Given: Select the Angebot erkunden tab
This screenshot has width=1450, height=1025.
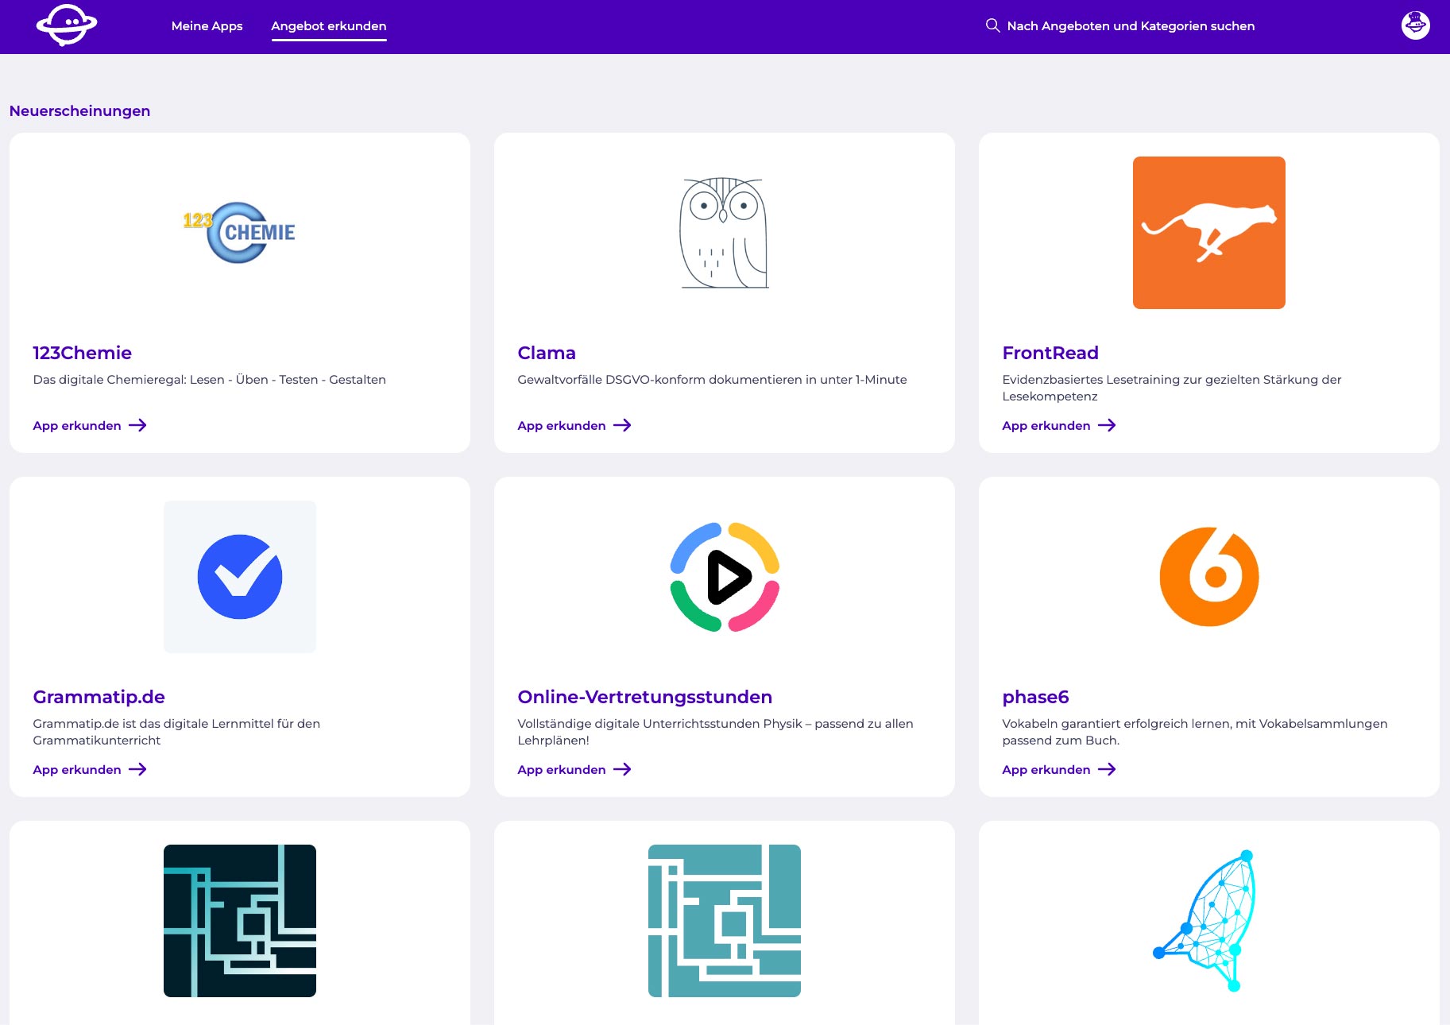Looking at the screenshot, I should coord(329,25).
